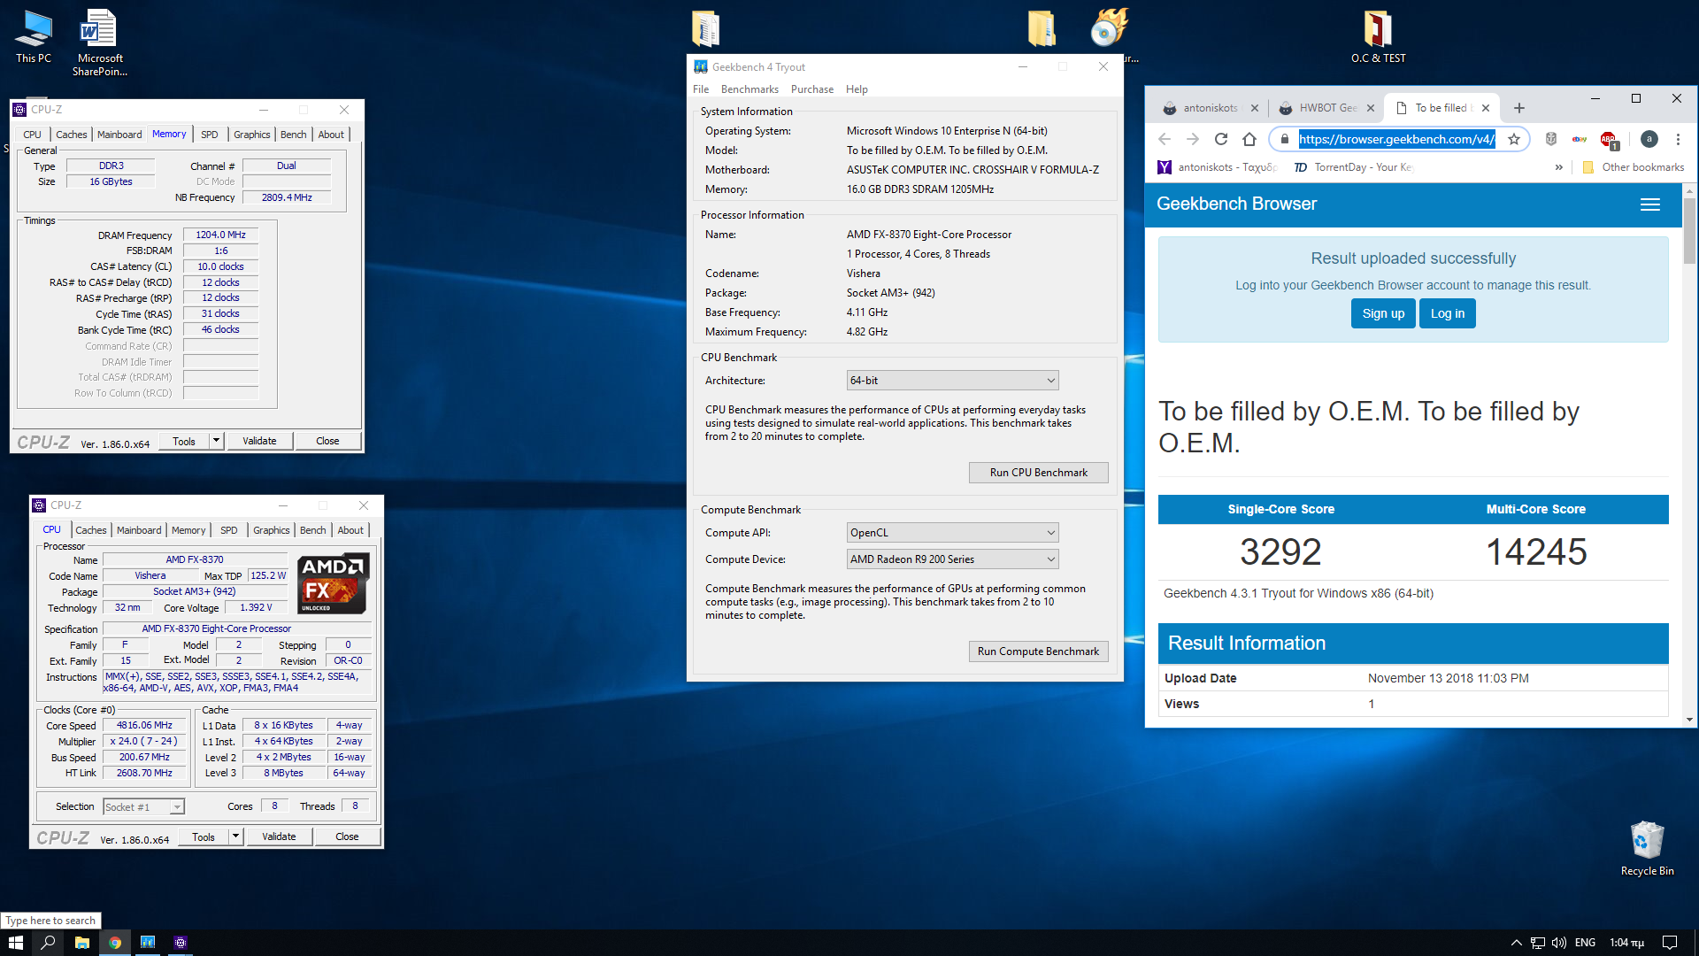Open Tools dropdown arrow in bottom CPU-Z
This screenshot has height=956, width=1699.
[x=235, y=836]
